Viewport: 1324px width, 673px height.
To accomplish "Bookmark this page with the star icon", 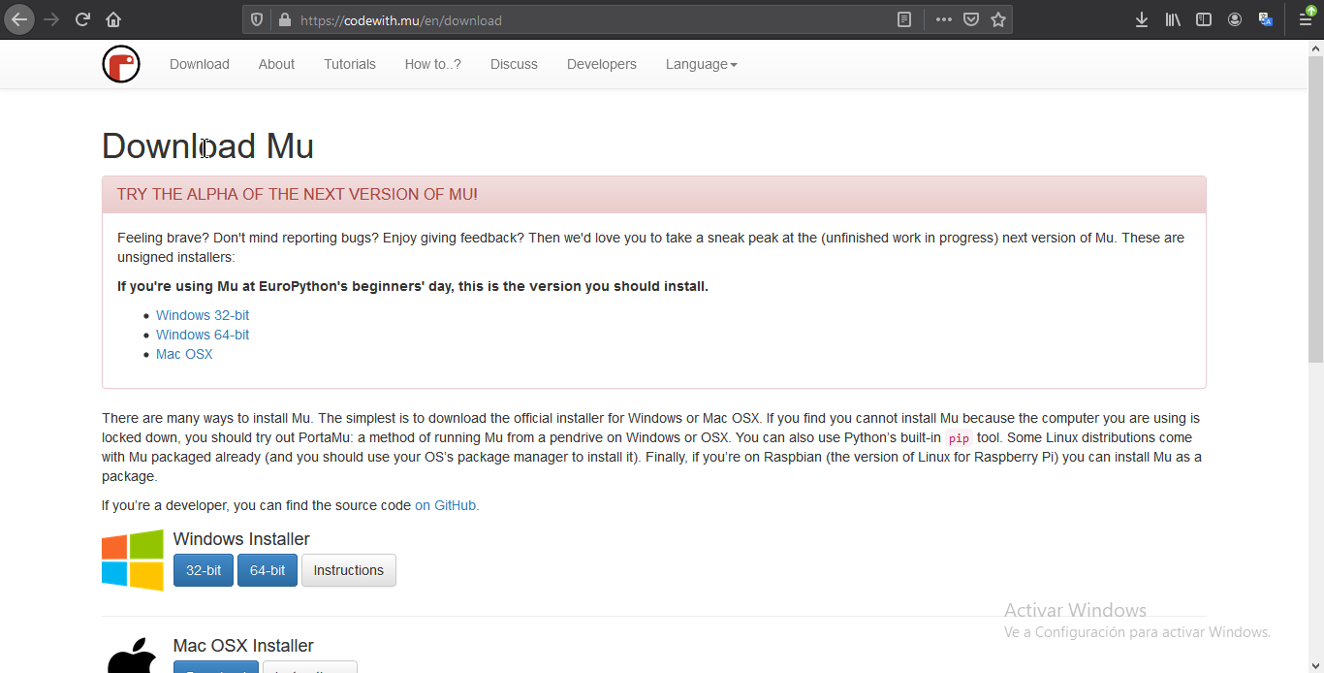I will tap(999, 19).
